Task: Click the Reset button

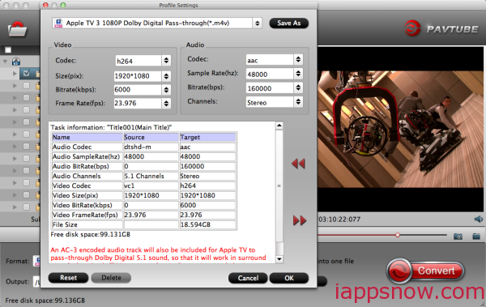Action: (69, 278)
